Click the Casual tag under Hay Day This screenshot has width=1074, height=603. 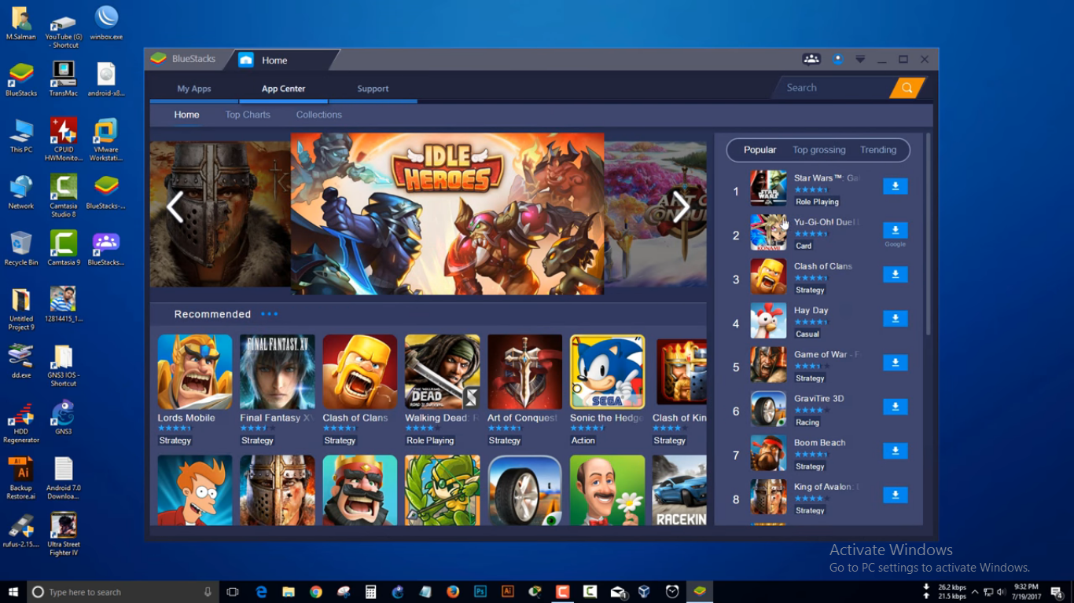[x=807, y=334]
